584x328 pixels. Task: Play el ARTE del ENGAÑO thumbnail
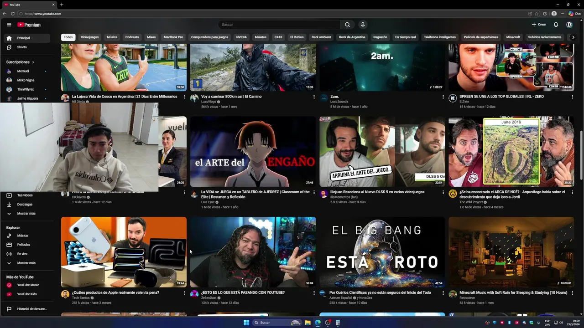click(253, 152)
